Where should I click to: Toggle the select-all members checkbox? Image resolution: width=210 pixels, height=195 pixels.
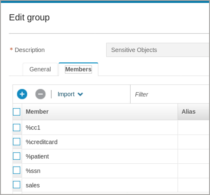[x=17, y=112]
